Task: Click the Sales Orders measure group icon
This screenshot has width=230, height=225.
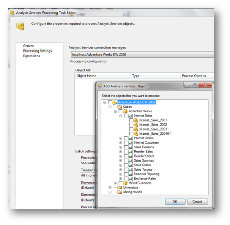Action: (131, 165)
